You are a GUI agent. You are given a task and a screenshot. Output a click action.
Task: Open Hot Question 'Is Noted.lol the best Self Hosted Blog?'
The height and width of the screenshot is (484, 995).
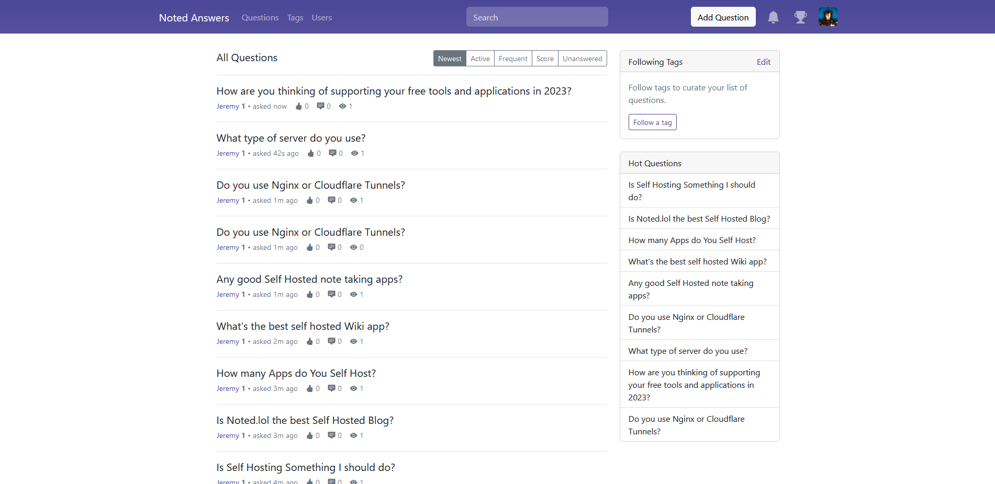click(699, 218)
